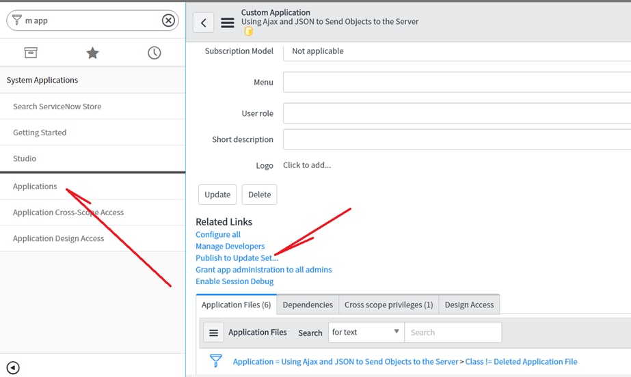Click the Custom Application title text
Image resolution: width=631 pixels, height=377 pixels.
click(x=276, y=12)
